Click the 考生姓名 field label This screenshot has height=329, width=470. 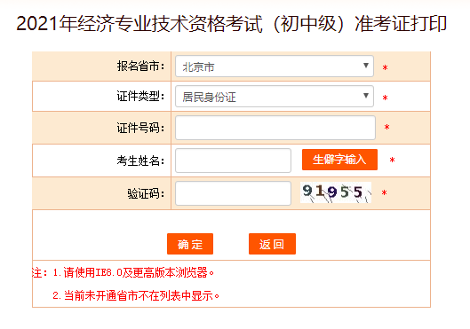pos(140,161)
